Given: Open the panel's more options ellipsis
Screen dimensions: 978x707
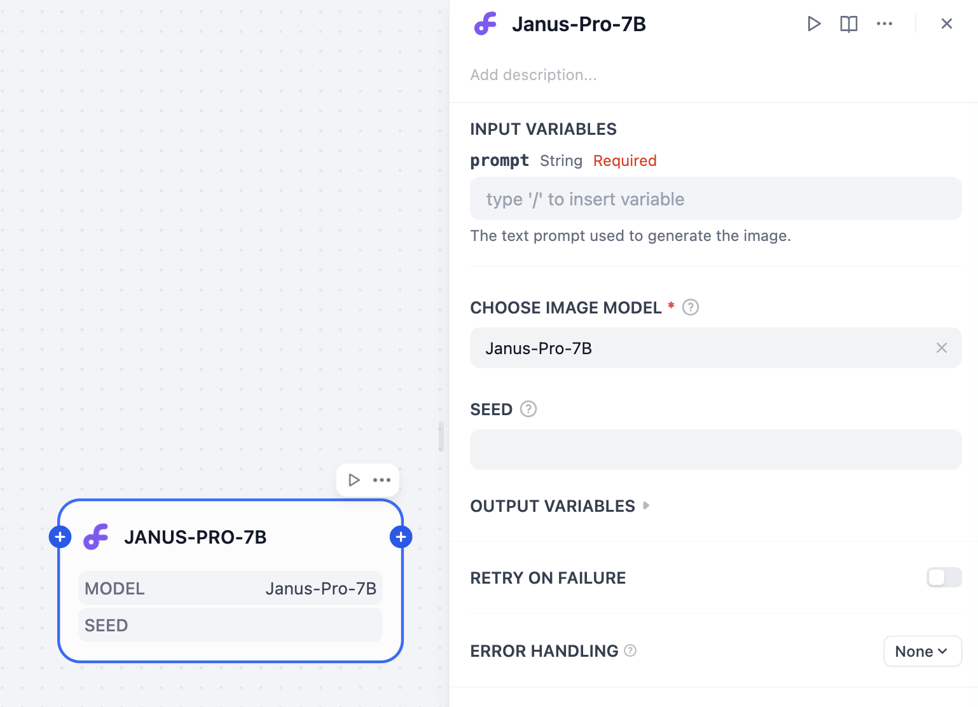Looking at the screenshot, I should 885,24.
